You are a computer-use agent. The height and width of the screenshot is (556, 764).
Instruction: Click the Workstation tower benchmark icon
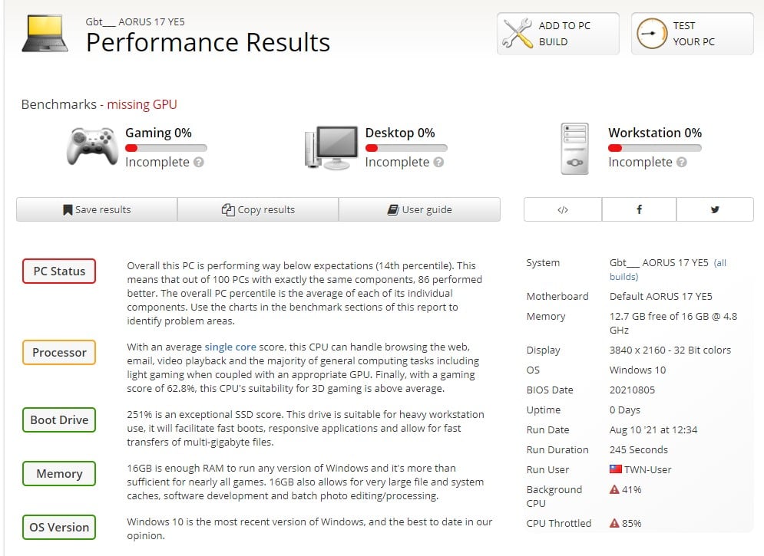coord(574,148)
